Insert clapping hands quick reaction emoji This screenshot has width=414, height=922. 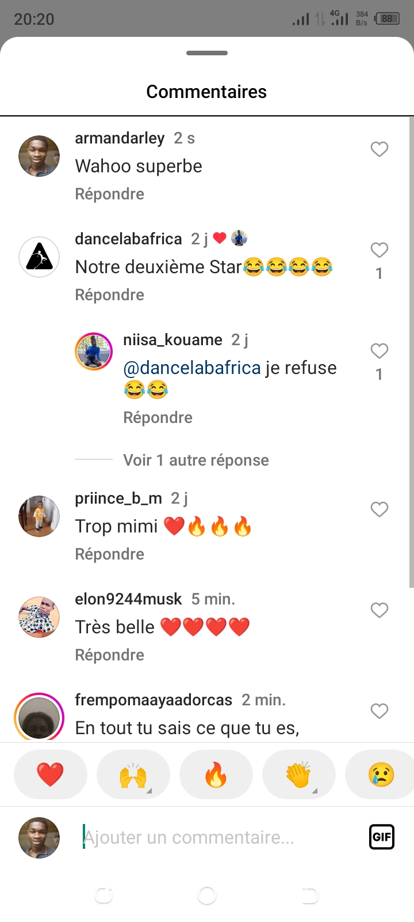(298, 774)
